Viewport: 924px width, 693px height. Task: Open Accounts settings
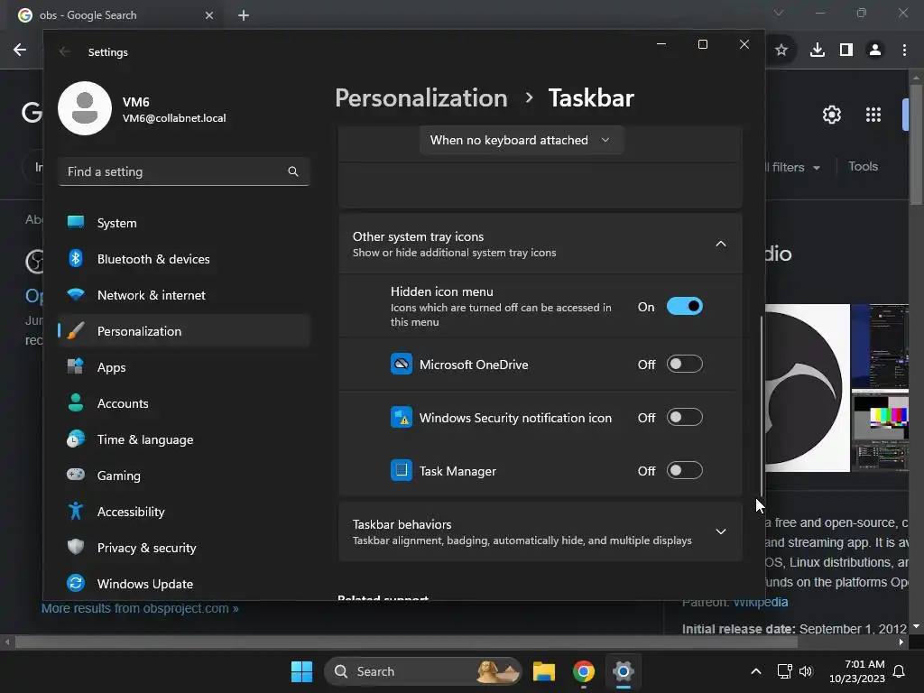[x=184, y=403]
